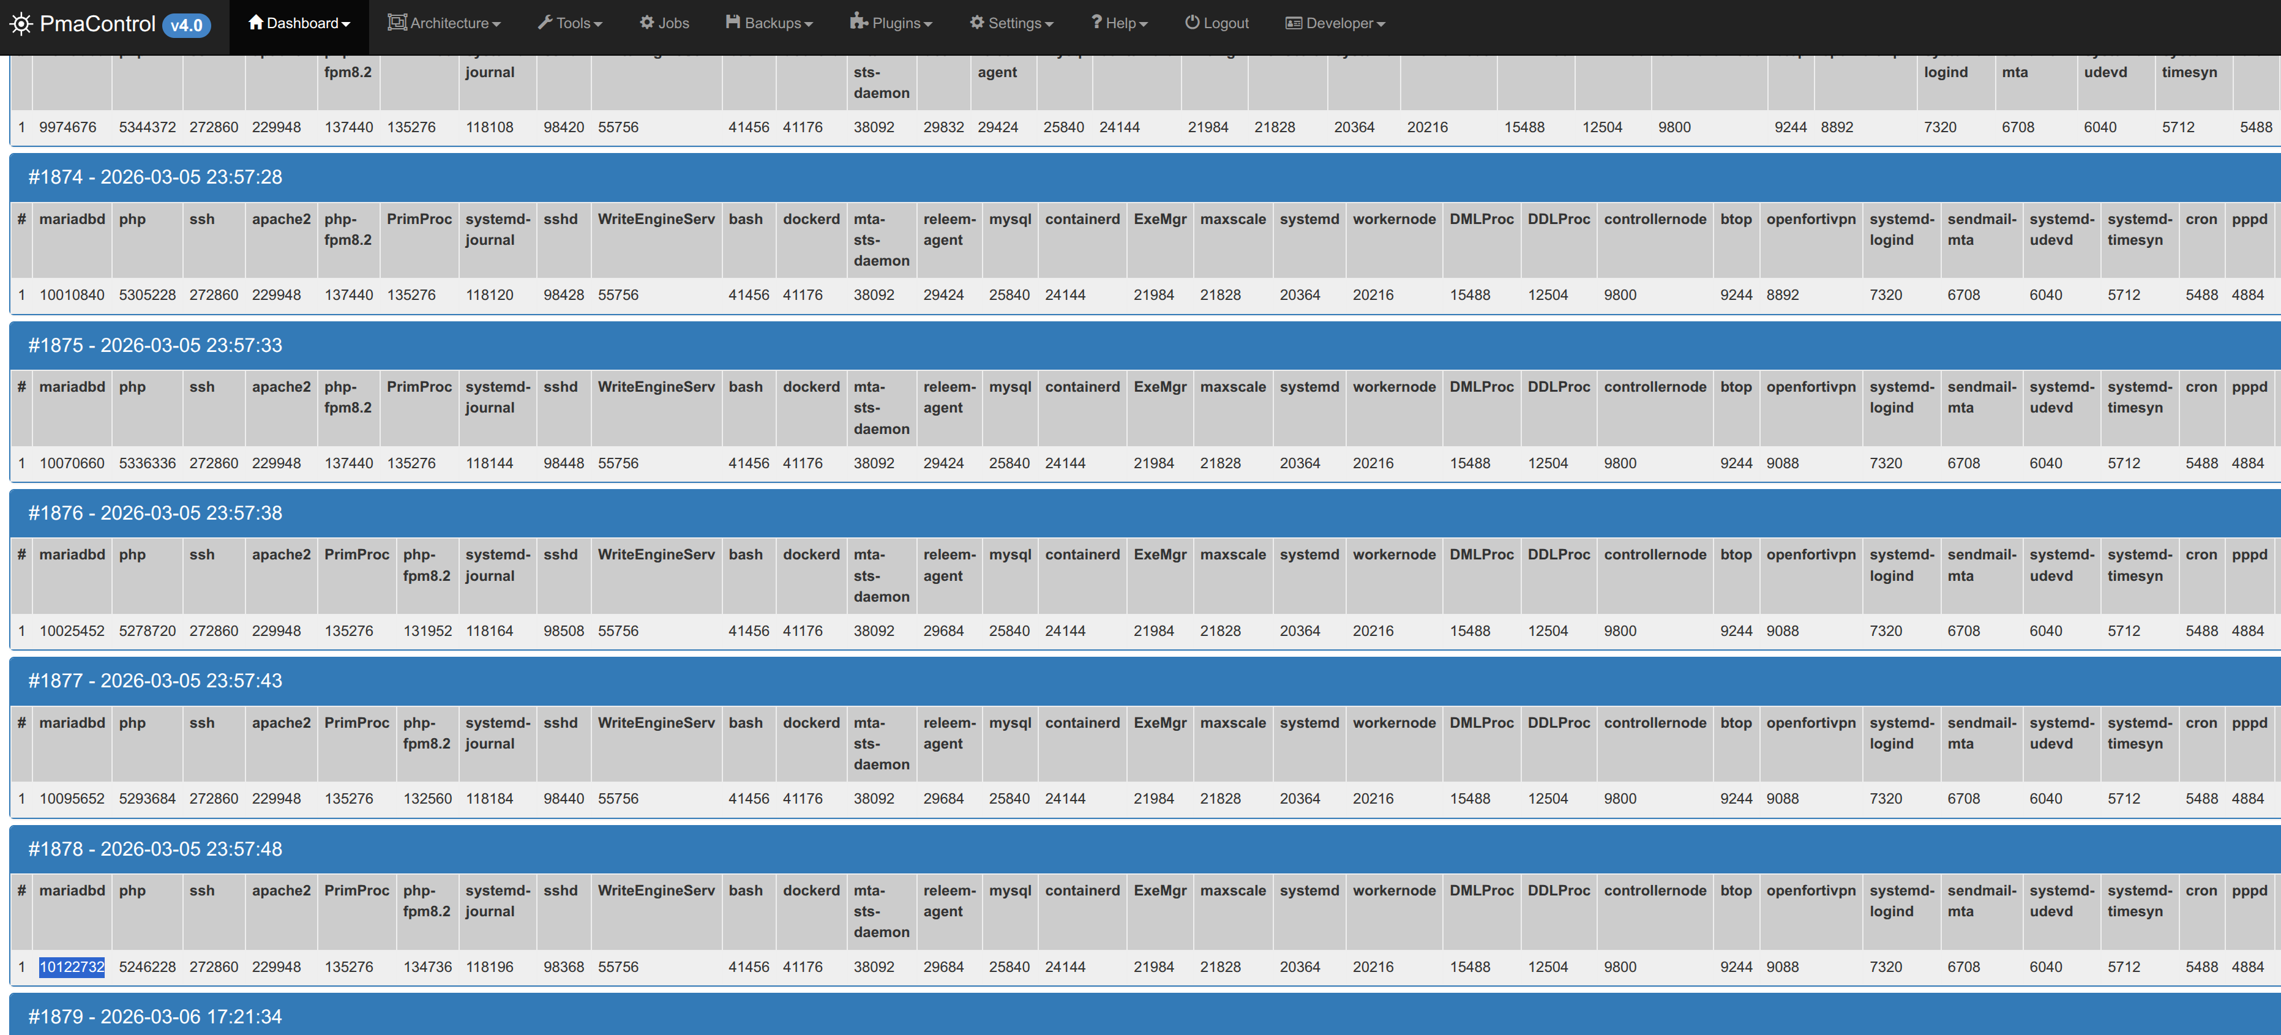The image size is (2281, 1035).
Task: Click the Jobs gear icon
Action: point(647,22)
